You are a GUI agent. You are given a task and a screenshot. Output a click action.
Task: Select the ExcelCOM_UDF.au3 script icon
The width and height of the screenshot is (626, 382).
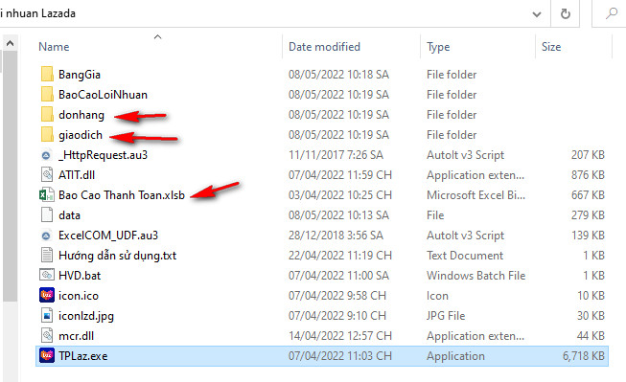46,236
